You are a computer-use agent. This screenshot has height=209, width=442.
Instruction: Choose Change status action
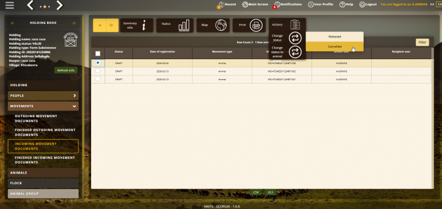287,38
